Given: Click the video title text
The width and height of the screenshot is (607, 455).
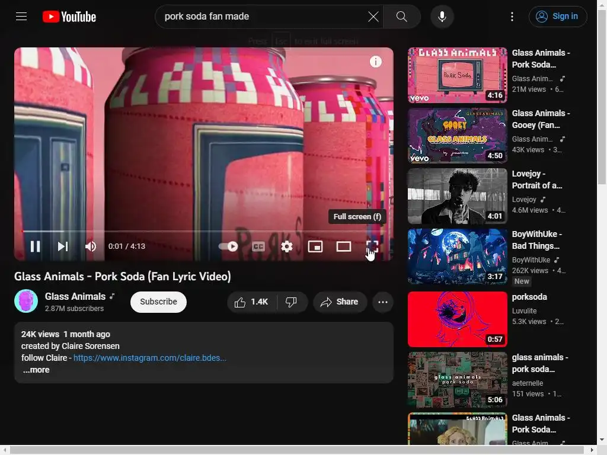Looking at the screenshot, I should 122,276.
